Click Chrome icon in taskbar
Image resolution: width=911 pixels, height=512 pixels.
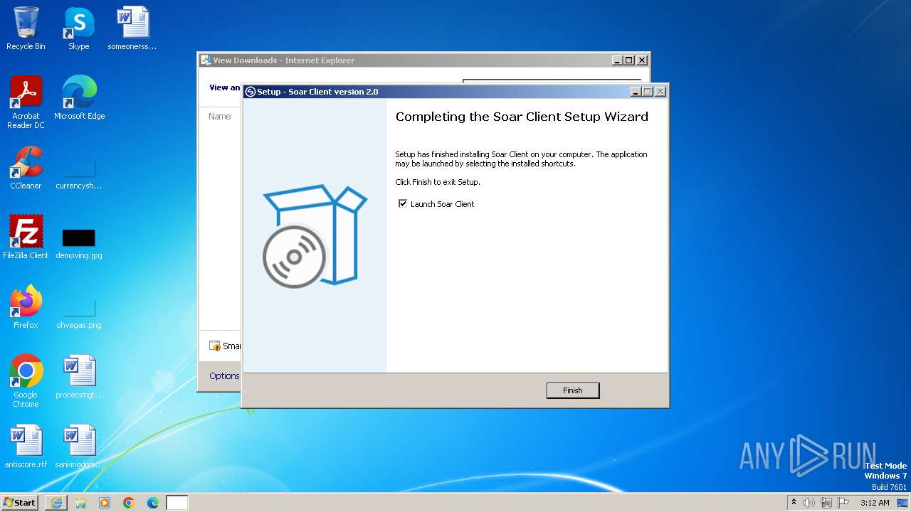click(129, 503)
